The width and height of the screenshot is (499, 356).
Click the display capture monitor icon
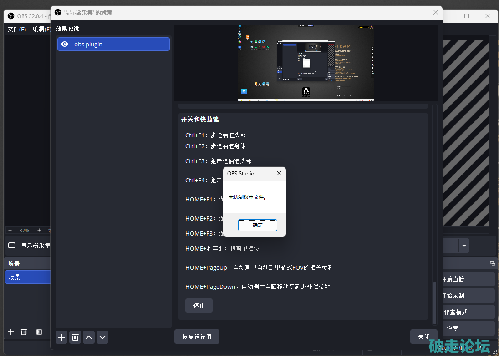12,246
